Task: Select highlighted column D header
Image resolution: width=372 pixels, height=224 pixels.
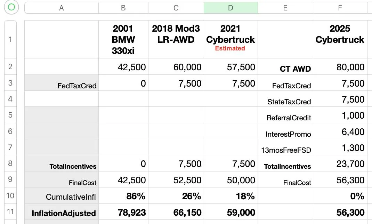Action: (231, 8)
